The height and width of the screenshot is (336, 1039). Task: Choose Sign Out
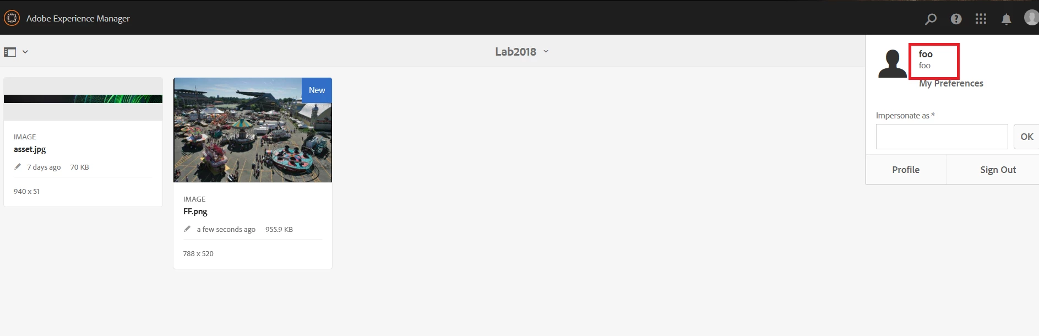998,170
